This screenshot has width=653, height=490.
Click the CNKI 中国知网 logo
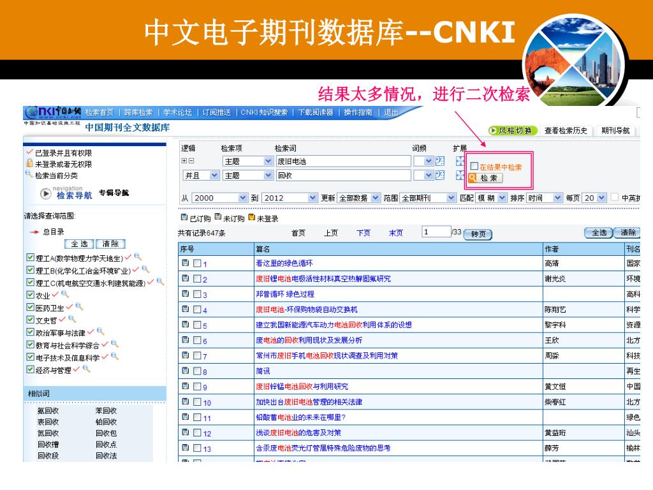(53, 112)
